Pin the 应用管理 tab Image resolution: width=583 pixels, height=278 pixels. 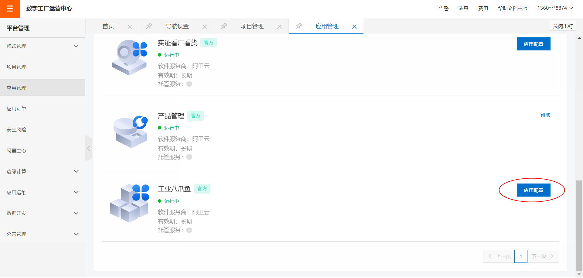(299, 26)
